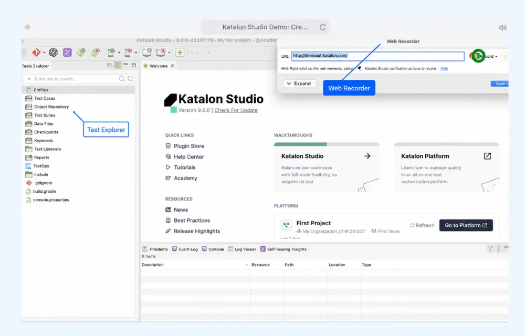Click the Expand button in Web Recorder
Viewport: 525px width, 336px height.
point(299,83)
